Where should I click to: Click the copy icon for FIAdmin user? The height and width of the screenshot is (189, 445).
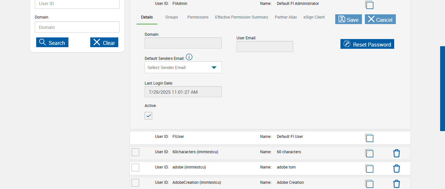(x=369, y=5)
